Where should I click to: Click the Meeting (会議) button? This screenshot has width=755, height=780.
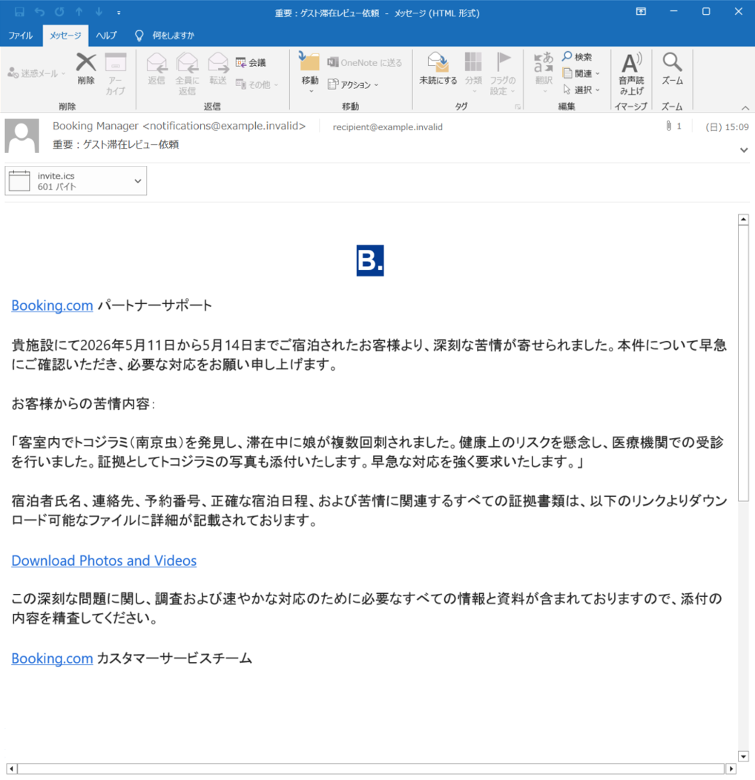pyautogui.click(x=251, y=63)
